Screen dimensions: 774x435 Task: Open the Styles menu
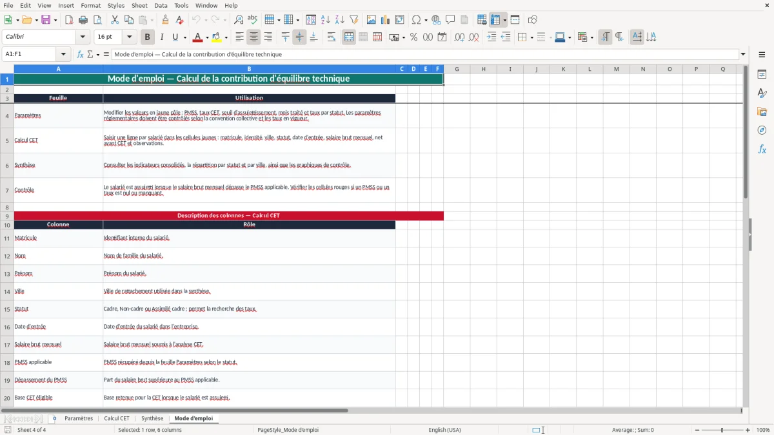116,5
